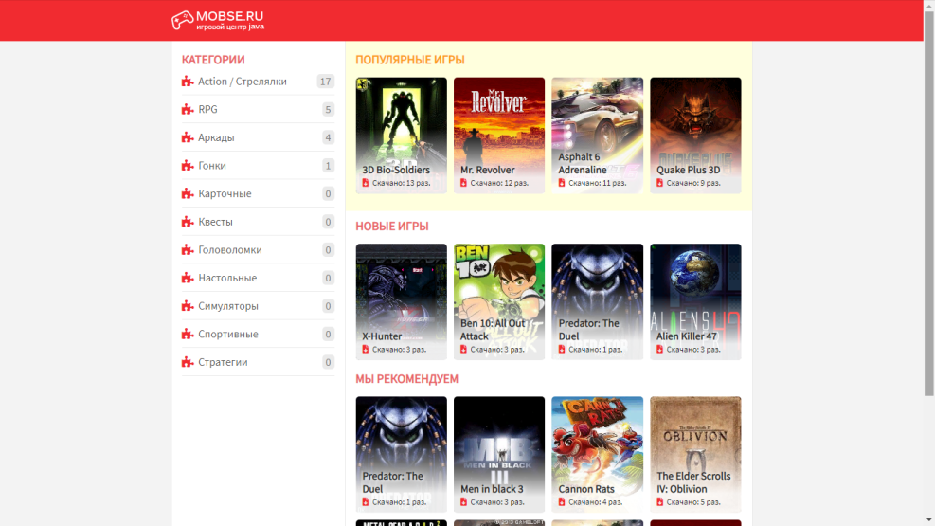Select the Головоломки category link
The height and width of the screenshot is (526, 935).
coord(229,250)
